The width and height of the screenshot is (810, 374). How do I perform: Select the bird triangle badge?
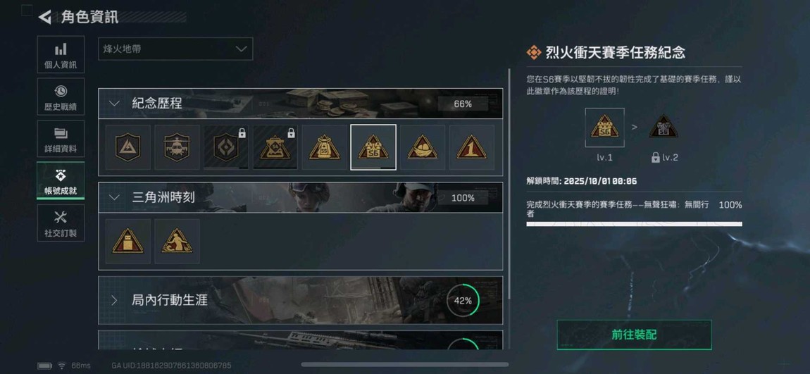(423, 147)
